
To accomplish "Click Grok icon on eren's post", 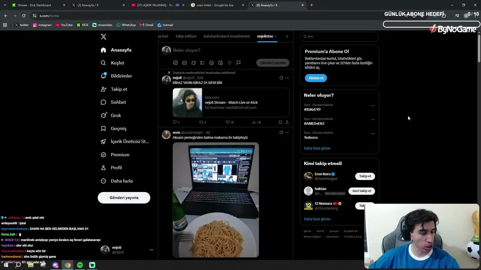I will [x=281, y=132].
